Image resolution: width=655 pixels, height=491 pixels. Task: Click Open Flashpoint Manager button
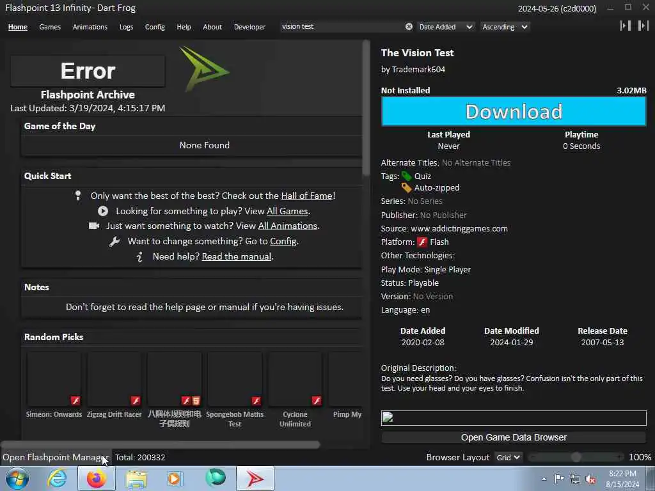click(55, 458)
